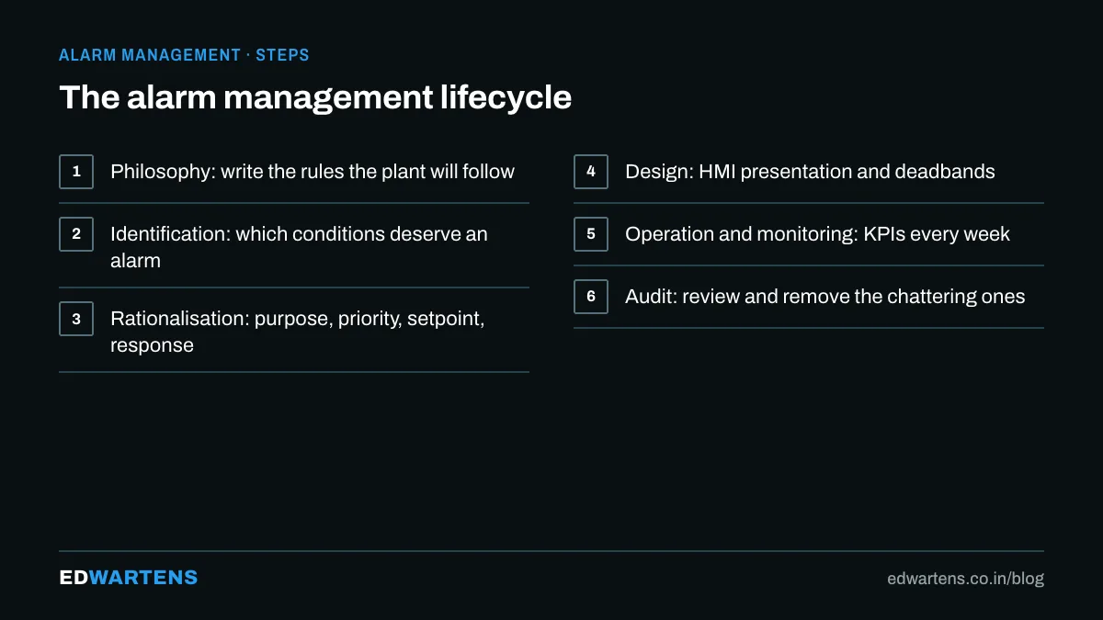Viewport: 1103px width, 620px height.
Task: Click the step number 2 badge
Action: coord(76,234)
